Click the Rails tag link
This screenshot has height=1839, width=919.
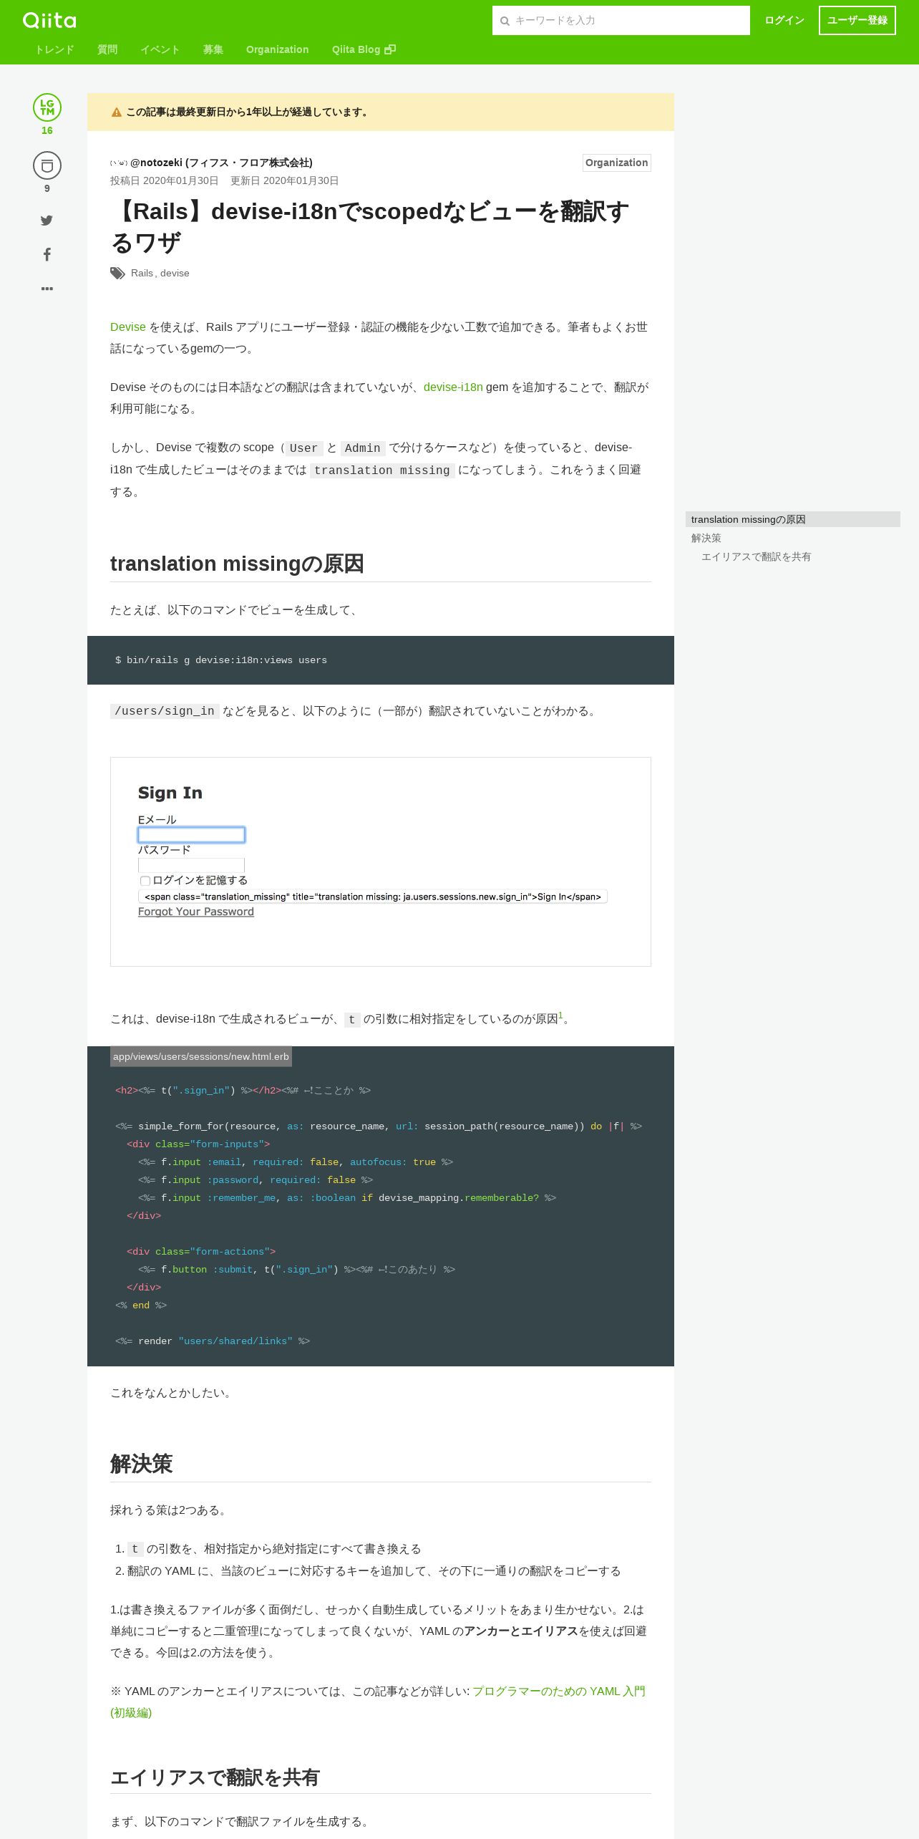pyautogui.click(x=142, y=273)
